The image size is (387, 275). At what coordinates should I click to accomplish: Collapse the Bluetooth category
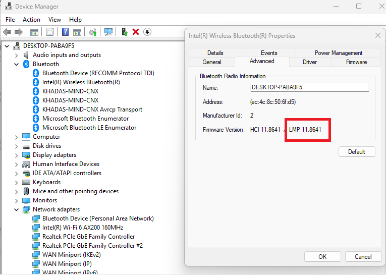(x=16, y=64)
